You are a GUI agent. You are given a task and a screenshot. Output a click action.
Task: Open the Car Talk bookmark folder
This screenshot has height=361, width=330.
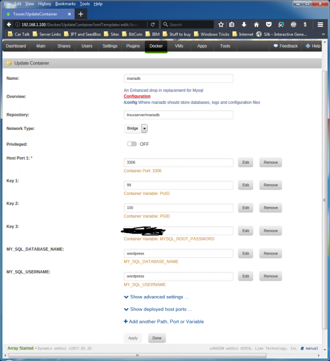coord(19,34)
